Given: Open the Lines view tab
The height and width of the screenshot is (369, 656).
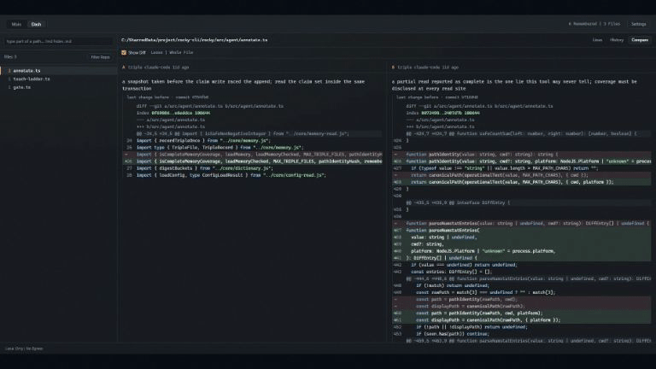Looking at the screenshot, I should tap(597, 40).
